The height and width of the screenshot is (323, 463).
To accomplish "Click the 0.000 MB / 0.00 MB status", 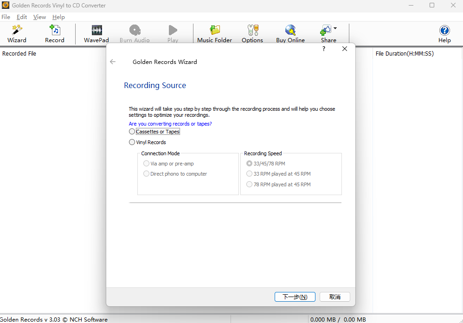I will 338,319.
